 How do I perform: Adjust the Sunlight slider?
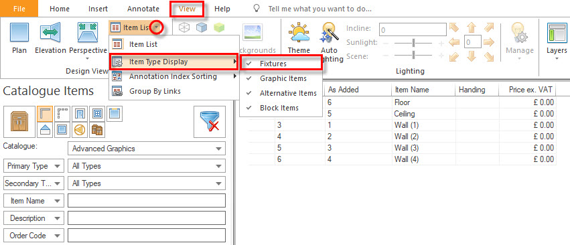(x=414, y=43)
